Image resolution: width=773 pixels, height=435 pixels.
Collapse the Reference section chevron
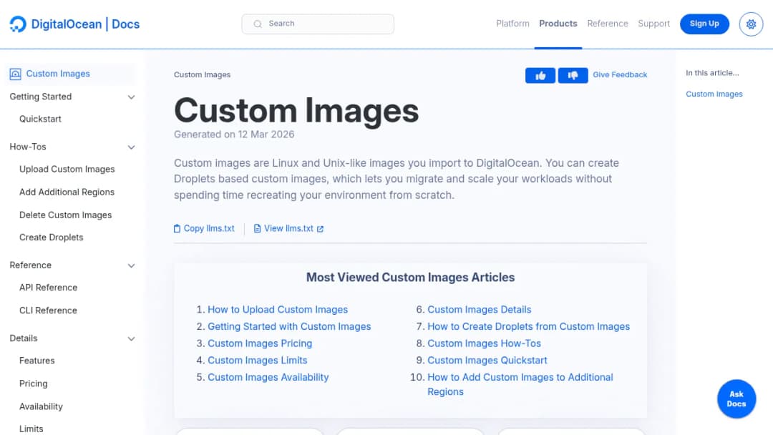pyautogui.click(x=131, y=265)
